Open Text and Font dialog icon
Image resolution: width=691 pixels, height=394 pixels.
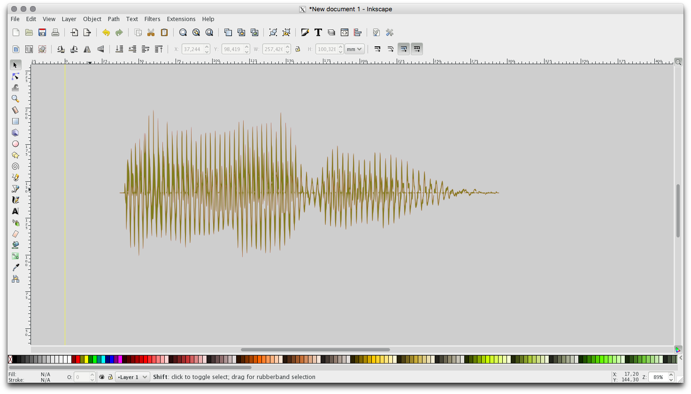[318, 32]
